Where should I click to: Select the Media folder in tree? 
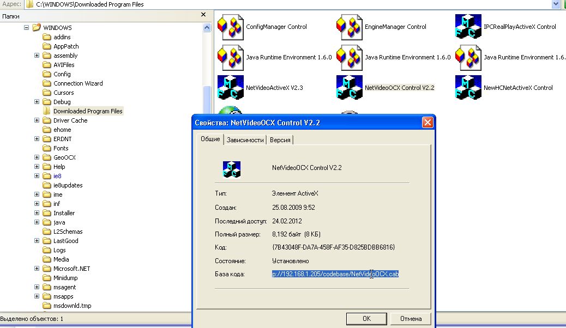[x=61, y=259]
